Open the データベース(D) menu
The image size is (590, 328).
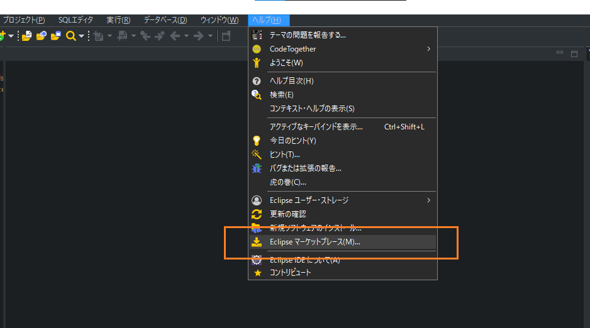click(x=165, y=20)
